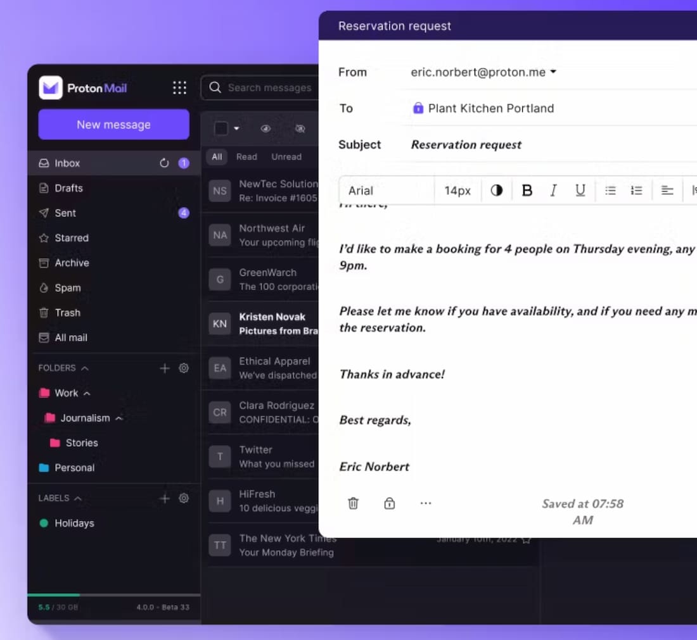Select the KN sender avatar checkbox
The height and width of the screenshot is (640, 697).
(x=220, y=323)
